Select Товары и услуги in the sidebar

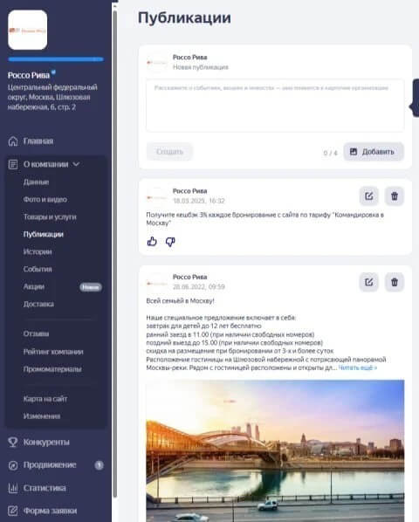50,216
